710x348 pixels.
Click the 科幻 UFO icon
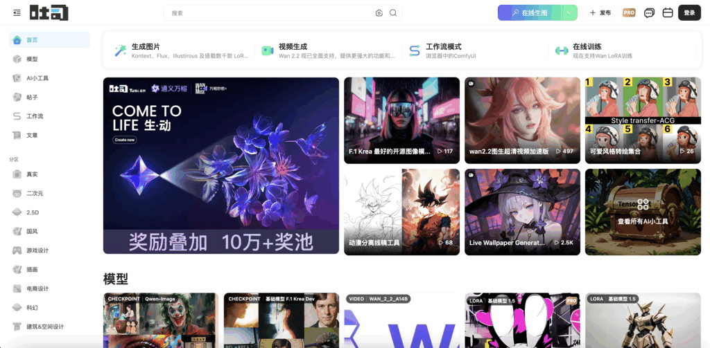click(17, 307)
